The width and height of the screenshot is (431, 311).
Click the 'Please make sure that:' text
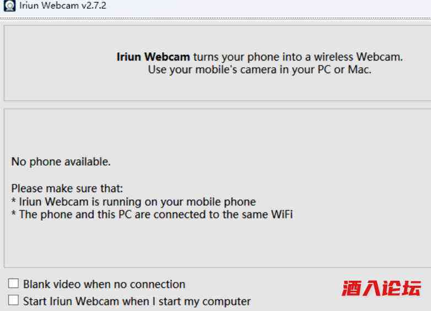pyautogui.click(x=67, y=189)
